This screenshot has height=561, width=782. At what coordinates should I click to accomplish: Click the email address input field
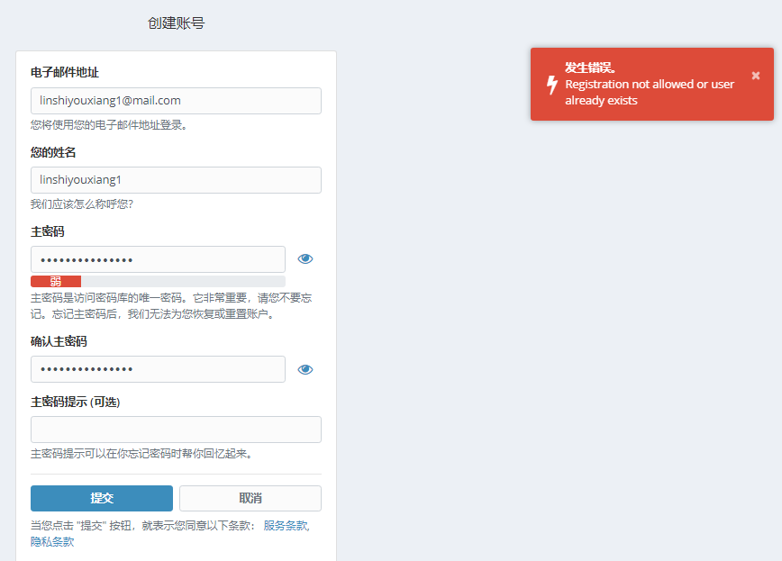coord(176,101)
